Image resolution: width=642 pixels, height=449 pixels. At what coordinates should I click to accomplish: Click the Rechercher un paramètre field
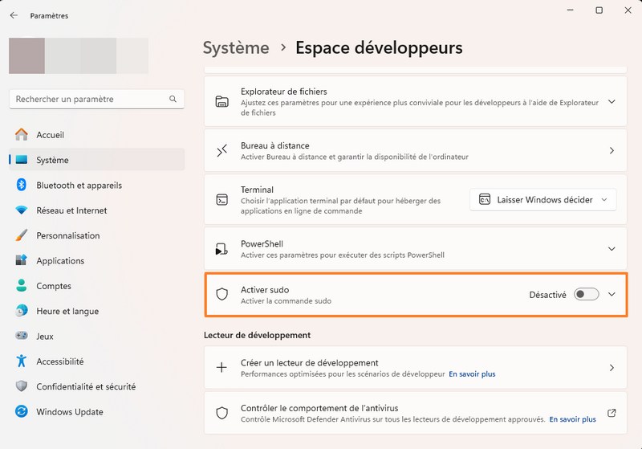pos(88,100)
